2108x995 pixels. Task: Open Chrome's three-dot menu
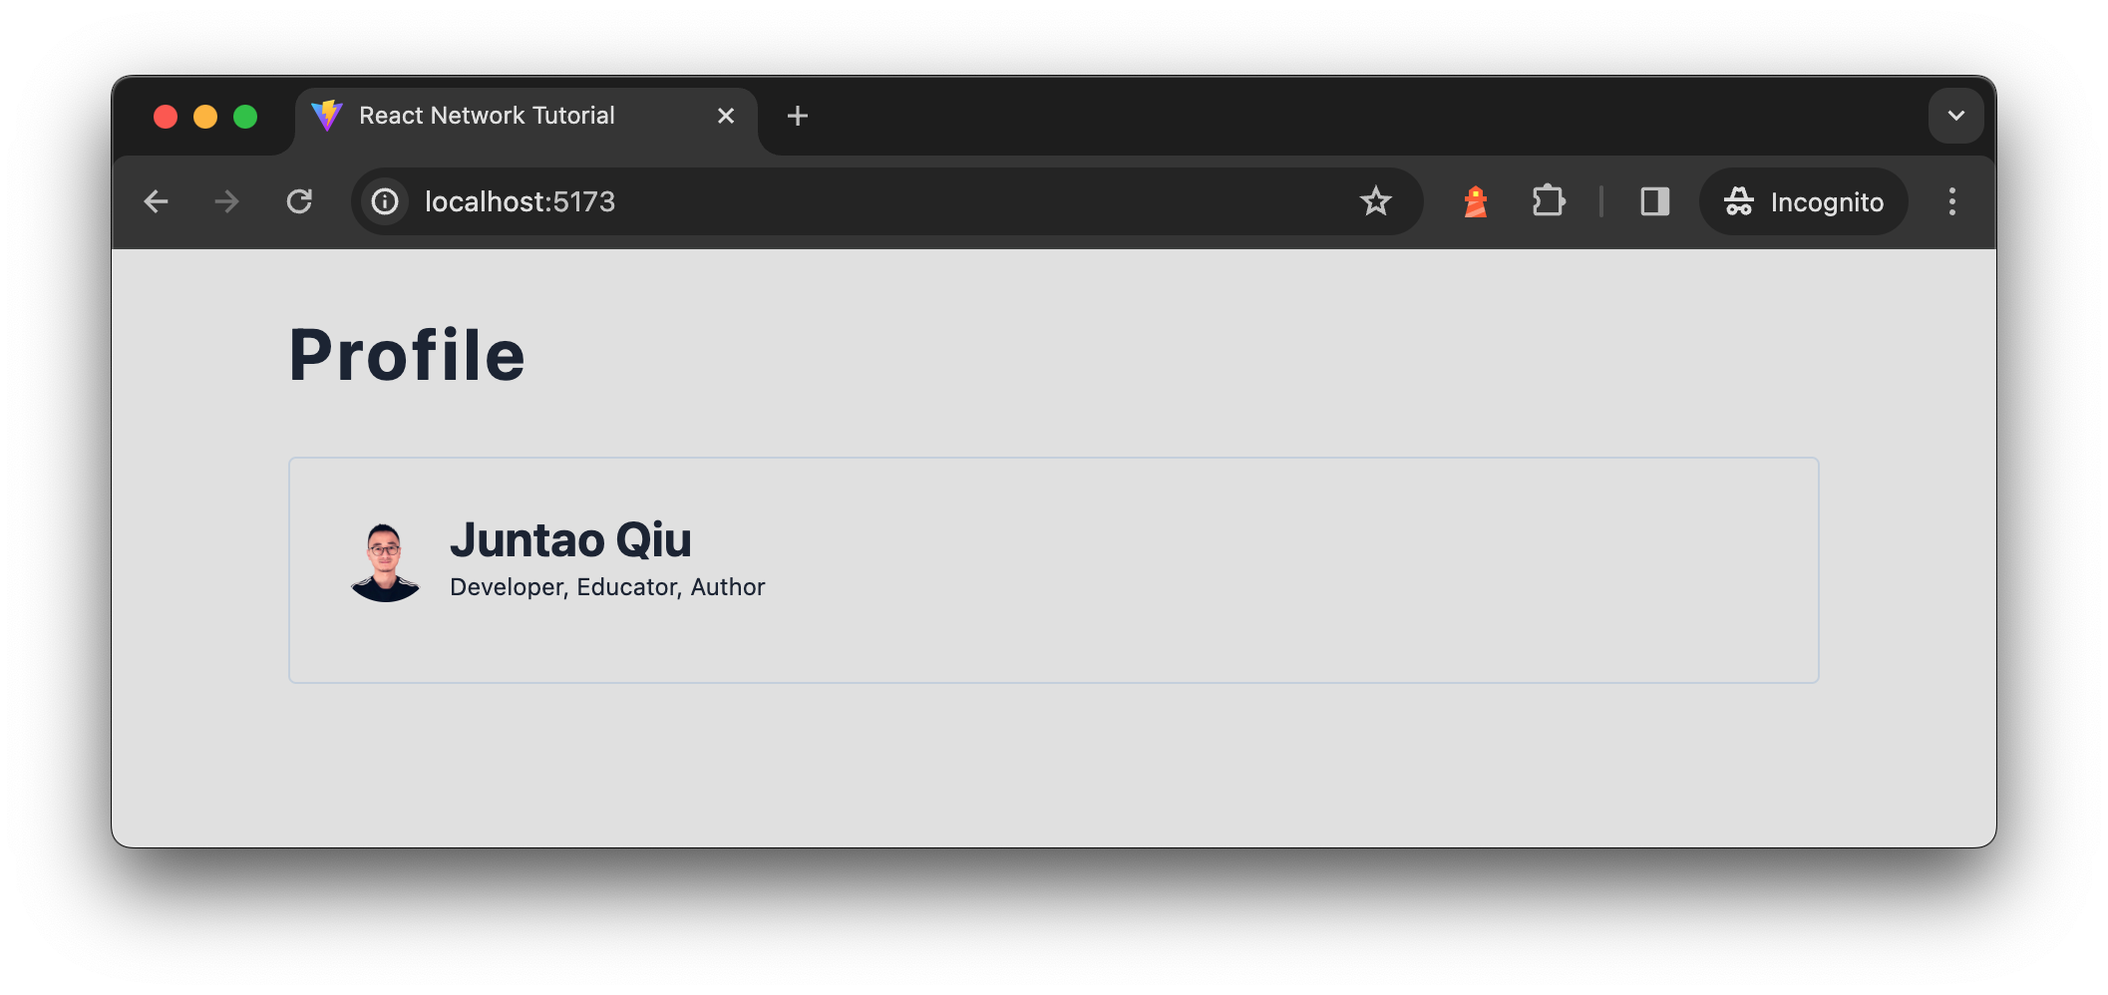[x=1952, y=201]
